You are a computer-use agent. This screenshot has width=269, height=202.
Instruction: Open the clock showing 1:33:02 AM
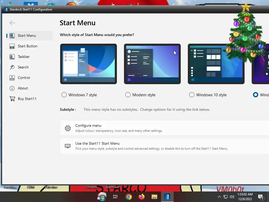(245, 197)
